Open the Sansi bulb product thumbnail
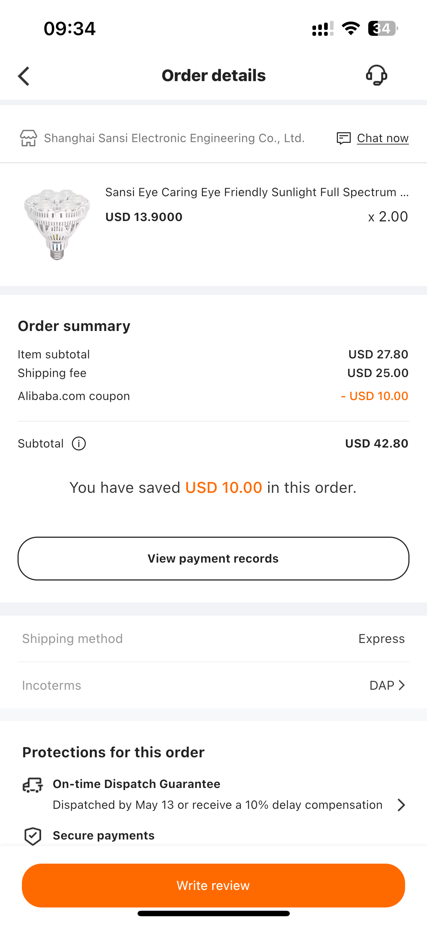The height and width of the screenshot is (925, 427). 57,224
